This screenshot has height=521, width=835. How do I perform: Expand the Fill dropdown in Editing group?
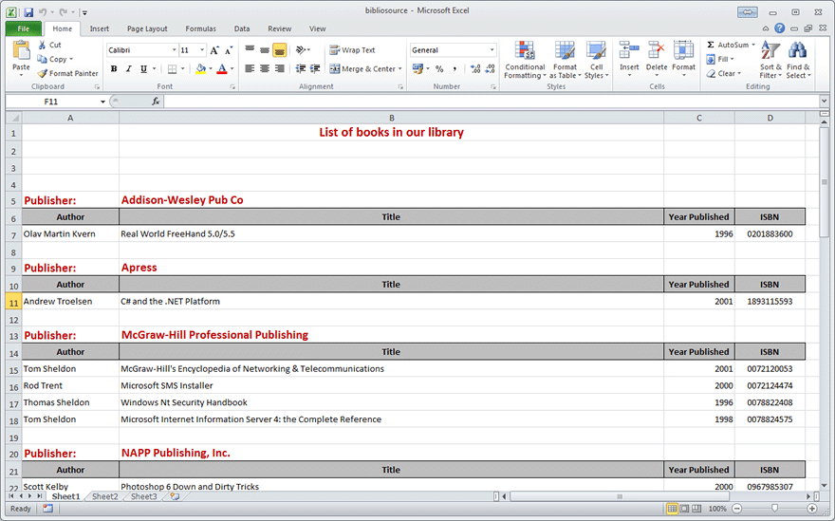[732, 59]
